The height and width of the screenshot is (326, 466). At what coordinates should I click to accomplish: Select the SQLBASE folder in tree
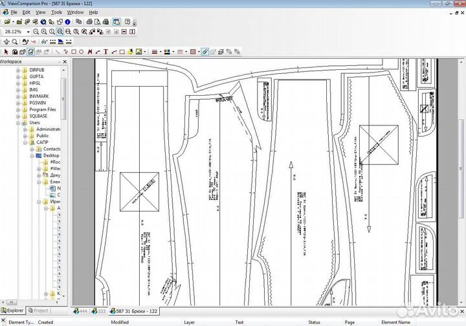39,116
